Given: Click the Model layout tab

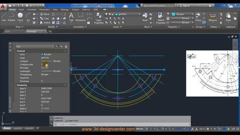Looking at the screenshot, I should (7, 128).
